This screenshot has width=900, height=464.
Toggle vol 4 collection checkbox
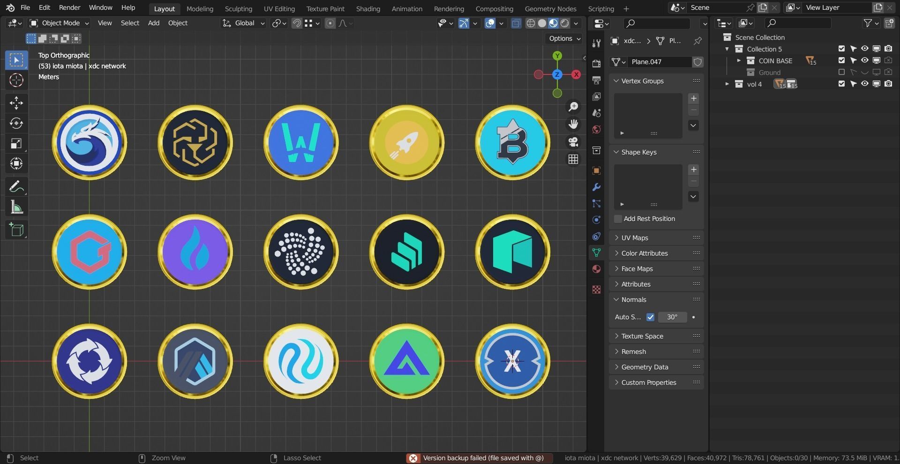pyautogui.click(x=841, y=84)
